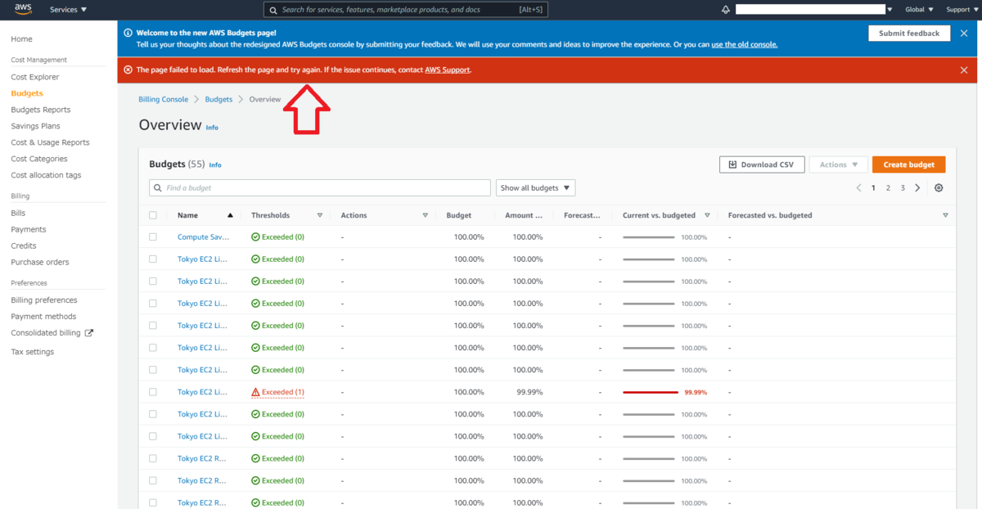Click the Budget column header
The height and width of the screenshot is (509, 982).
[458, 215]
